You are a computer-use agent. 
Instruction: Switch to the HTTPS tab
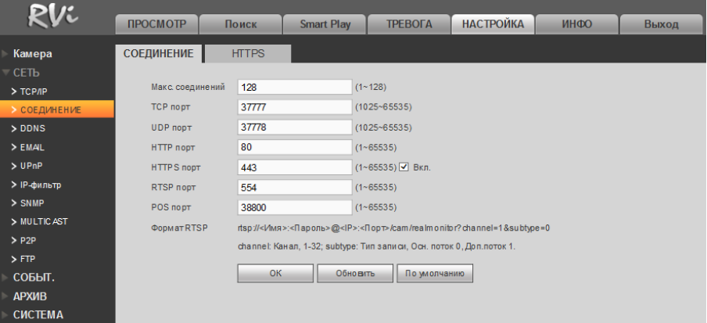(x=248, y=54)
